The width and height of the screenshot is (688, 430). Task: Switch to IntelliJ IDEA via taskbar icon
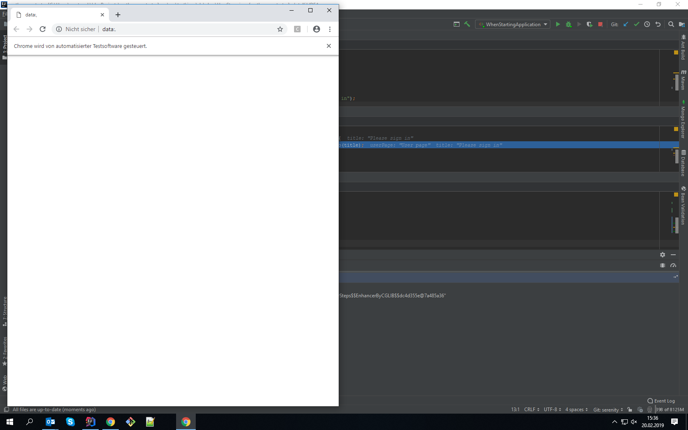(91, 422)
